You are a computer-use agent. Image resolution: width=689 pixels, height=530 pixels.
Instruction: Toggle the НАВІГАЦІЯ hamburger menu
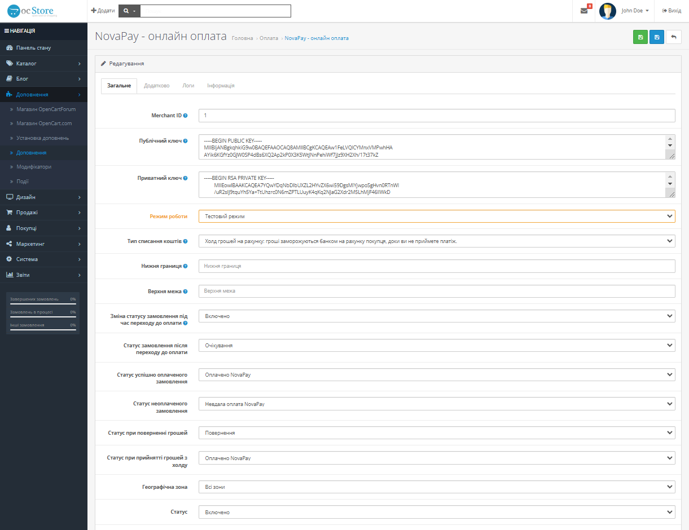click(x=20, y=31)
